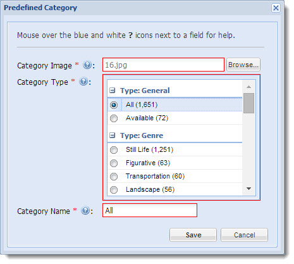
Task: Pick the Landscape (56) radio option
Action: pyautogui.click(x=114, y=190)
